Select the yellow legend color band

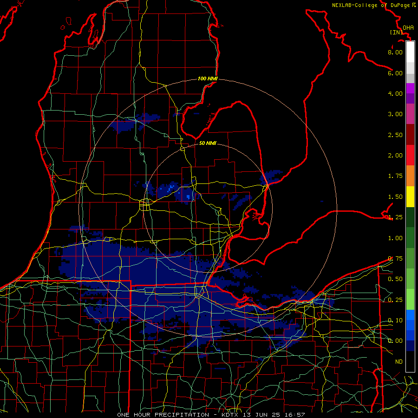410,196
